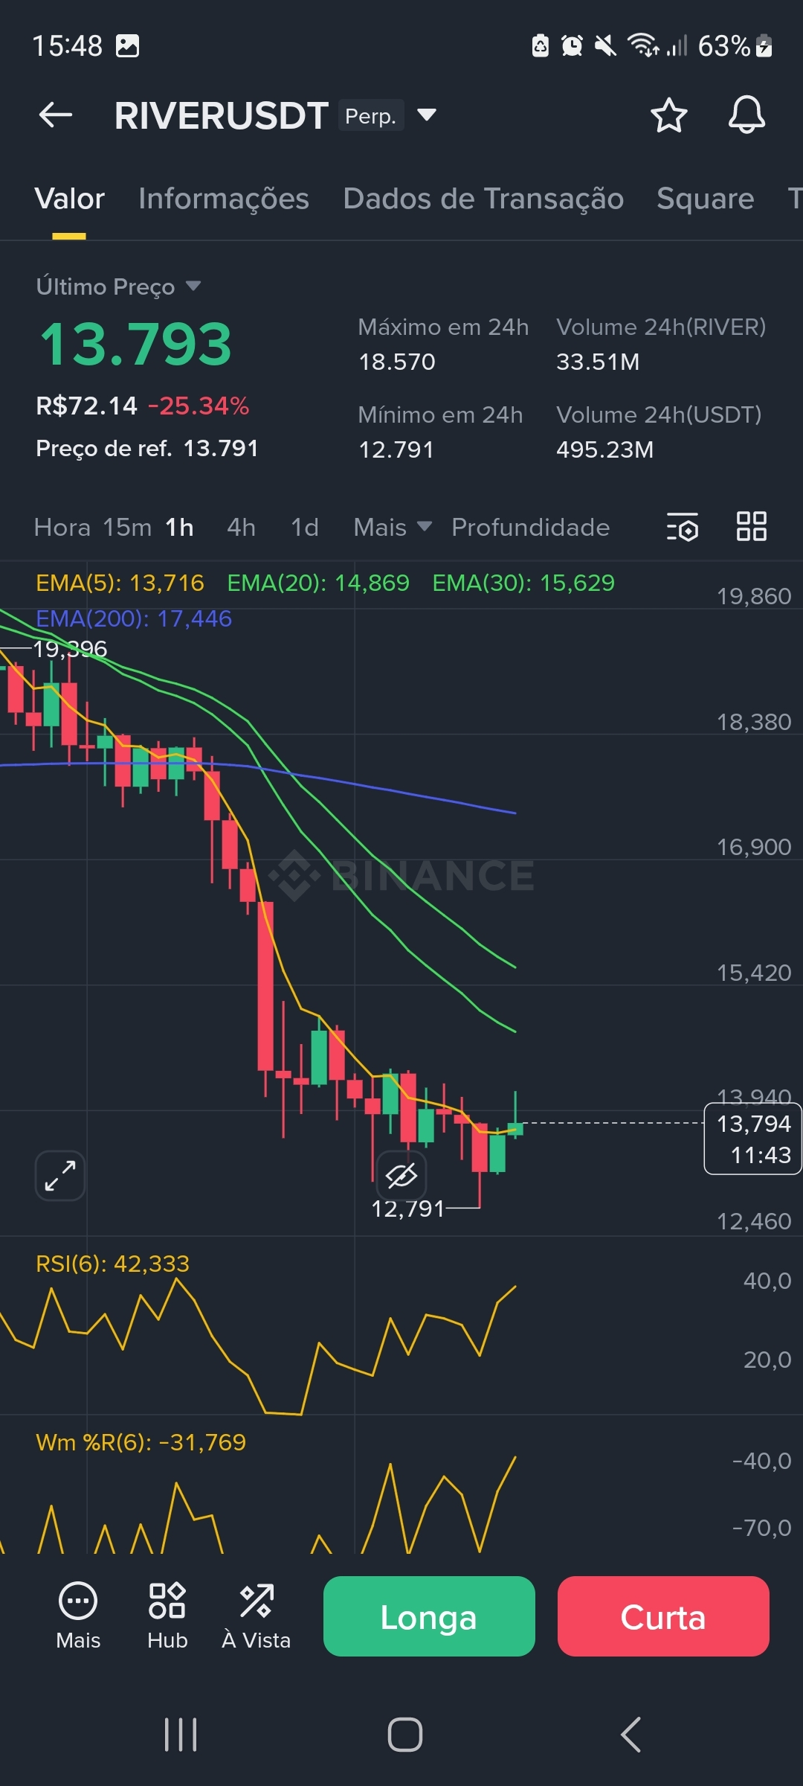This screenshot has height=1786, width=803.
Task: Open the Dados de Transação tab
Action: pyautogui.click(x=483, y=199)
